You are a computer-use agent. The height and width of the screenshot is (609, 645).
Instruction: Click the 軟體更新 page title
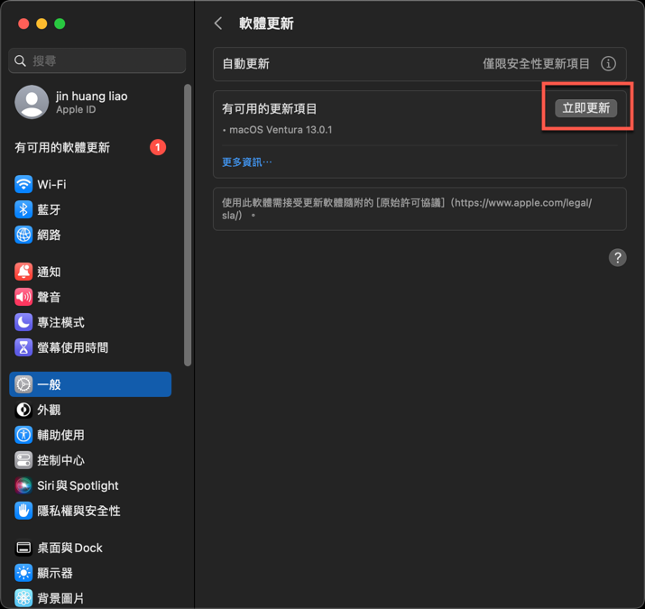click(x=266, y=23)
